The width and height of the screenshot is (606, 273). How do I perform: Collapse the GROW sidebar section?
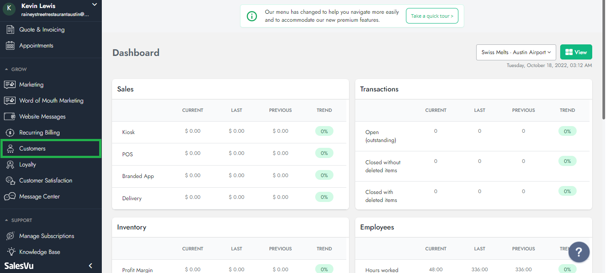[7, 70]
